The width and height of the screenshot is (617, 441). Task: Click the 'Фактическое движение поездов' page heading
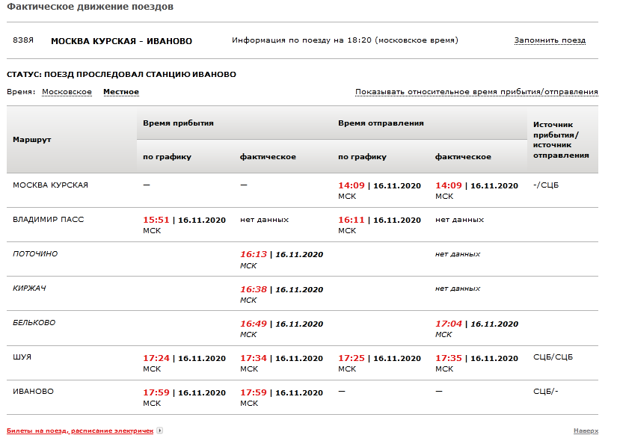90,7
